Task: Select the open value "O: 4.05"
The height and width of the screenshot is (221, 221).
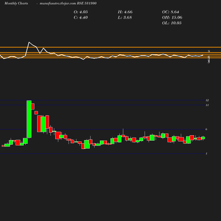Action: point(81,12)
